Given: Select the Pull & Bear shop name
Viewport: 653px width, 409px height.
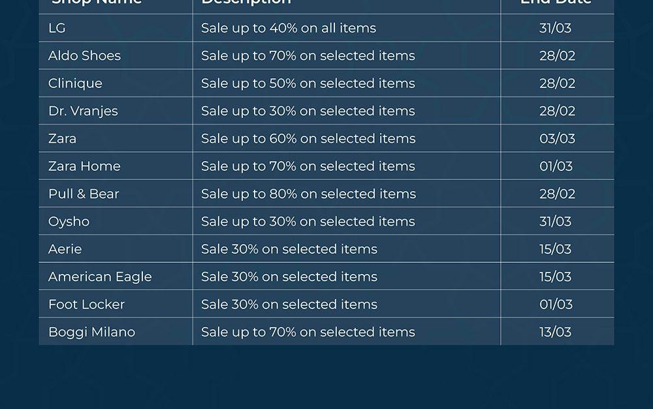Looking at the screenshot, I should click(84, 194).
